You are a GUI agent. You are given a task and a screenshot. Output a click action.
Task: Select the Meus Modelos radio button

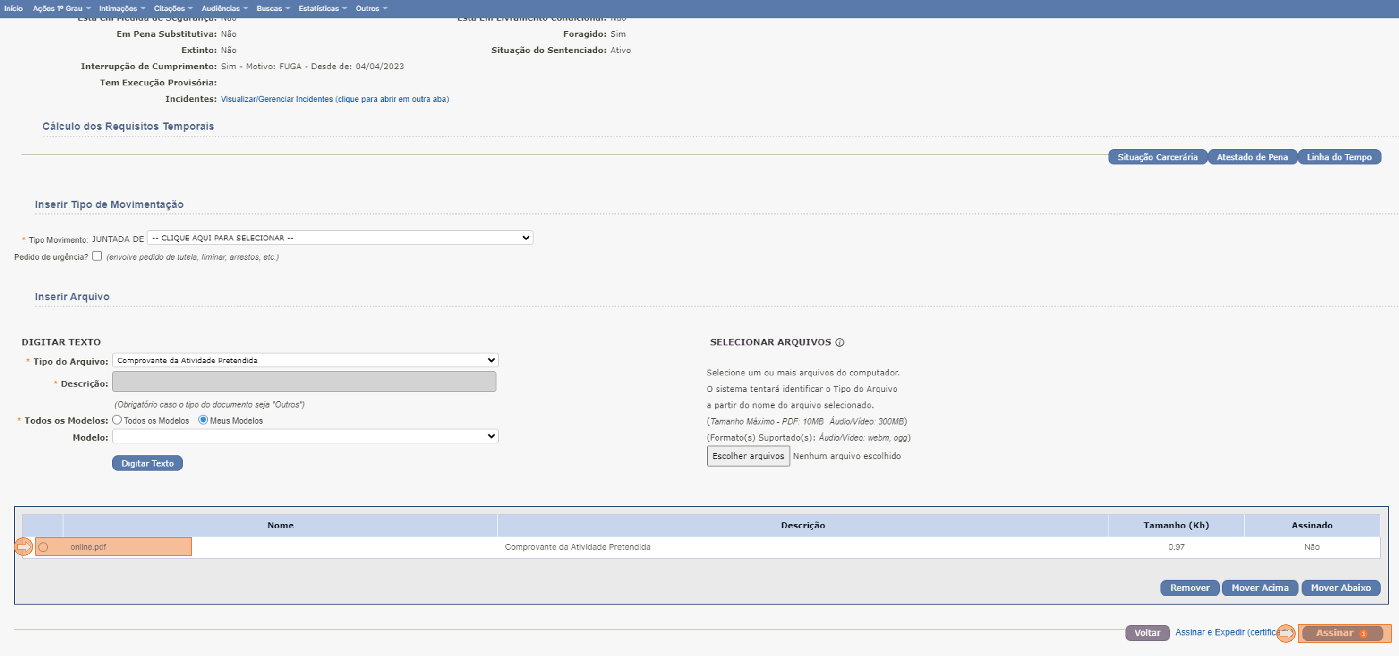tap(203, 420)
